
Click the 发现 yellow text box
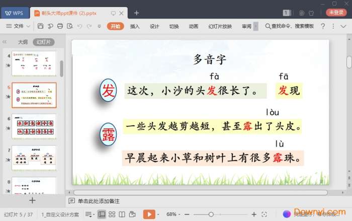click(x=289, y=91)
